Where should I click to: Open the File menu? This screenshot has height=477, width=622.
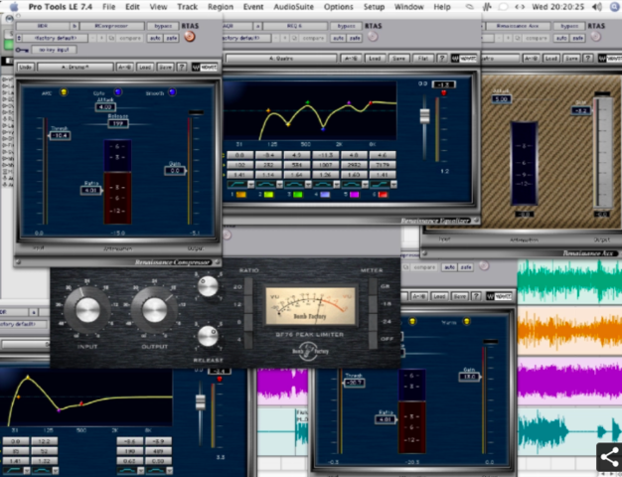click(x=108, y=7)
